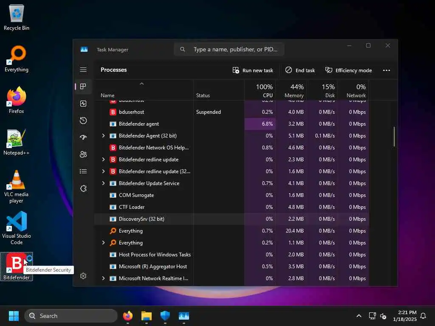Select Recycle Bin desktop icon
Screen dimensions: 435x326
[x=17, y=17]
